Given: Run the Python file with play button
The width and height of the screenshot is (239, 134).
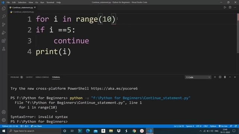Looking at the screenshot, I should coord(225,7).
